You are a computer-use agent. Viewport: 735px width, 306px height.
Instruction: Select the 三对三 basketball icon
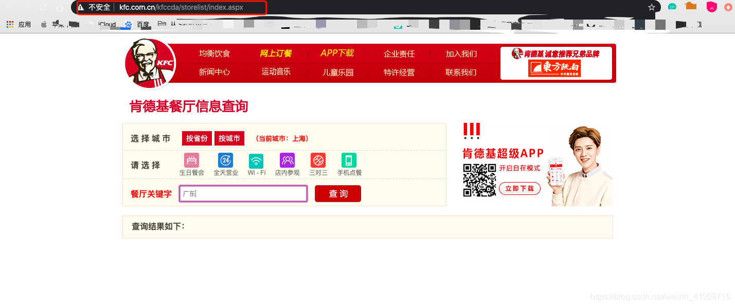[318, 160]
